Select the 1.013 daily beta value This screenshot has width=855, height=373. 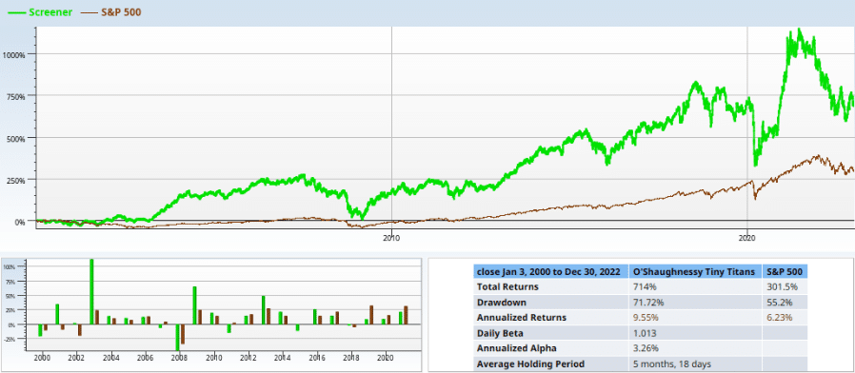tap(644, 333)
